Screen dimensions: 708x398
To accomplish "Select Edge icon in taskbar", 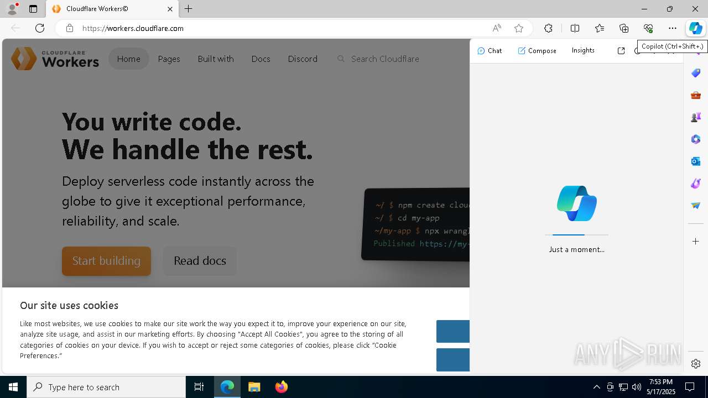I will (227, 387).
